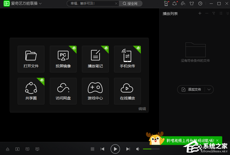Skip to the previous track
The height and width of the screenshot is (155, 230).
(102, 149)
